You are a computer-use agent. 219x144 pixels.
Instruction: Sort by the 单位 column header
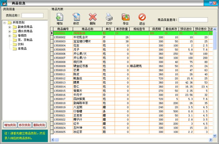pyautogui.click(x=108, y=29)
